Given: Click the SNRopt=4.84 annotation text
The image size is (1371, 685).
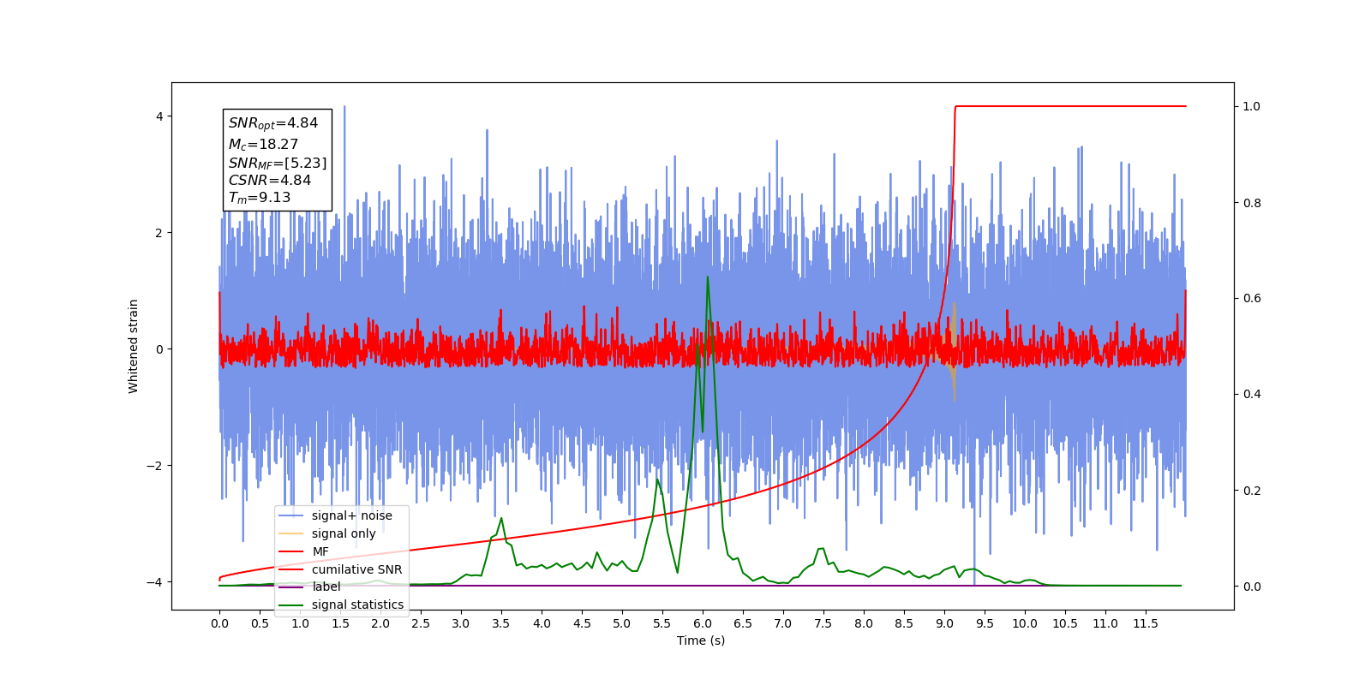Looking at the screenshot, I should point(273,123).
